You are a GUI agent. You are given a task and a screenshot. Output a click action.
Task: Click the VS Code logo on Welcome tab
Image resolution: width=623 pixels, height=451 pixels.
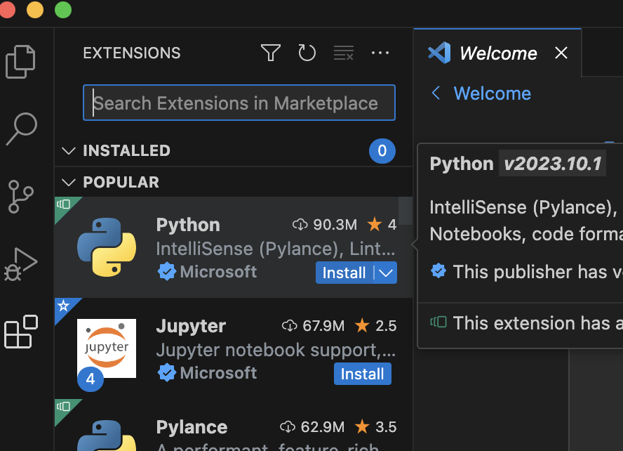(439, 53)
